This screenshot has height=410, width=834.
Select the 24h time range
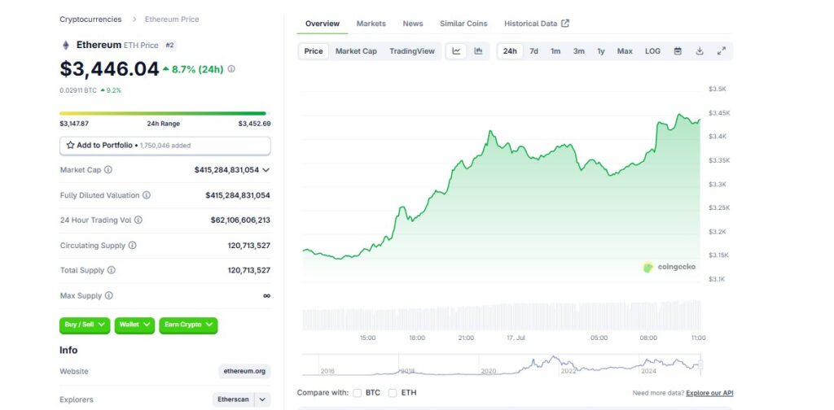[510, 51]
